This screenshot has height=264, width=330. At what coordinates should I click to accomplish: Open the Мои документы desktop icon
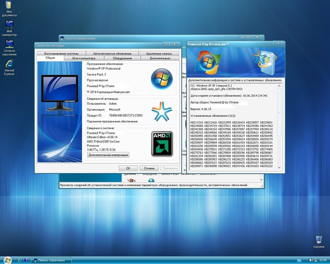9,9
